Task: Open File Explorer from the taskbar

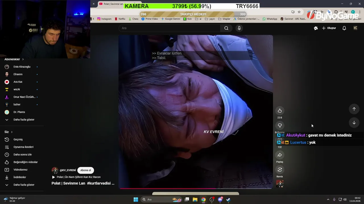Action: coord(195,199)
